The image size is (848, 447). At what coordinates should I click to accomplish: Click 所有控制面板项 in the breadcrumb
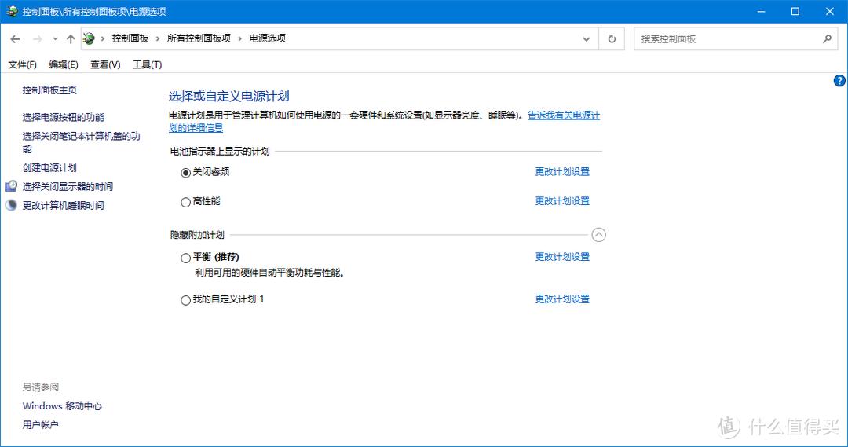[x=199, y=38]
